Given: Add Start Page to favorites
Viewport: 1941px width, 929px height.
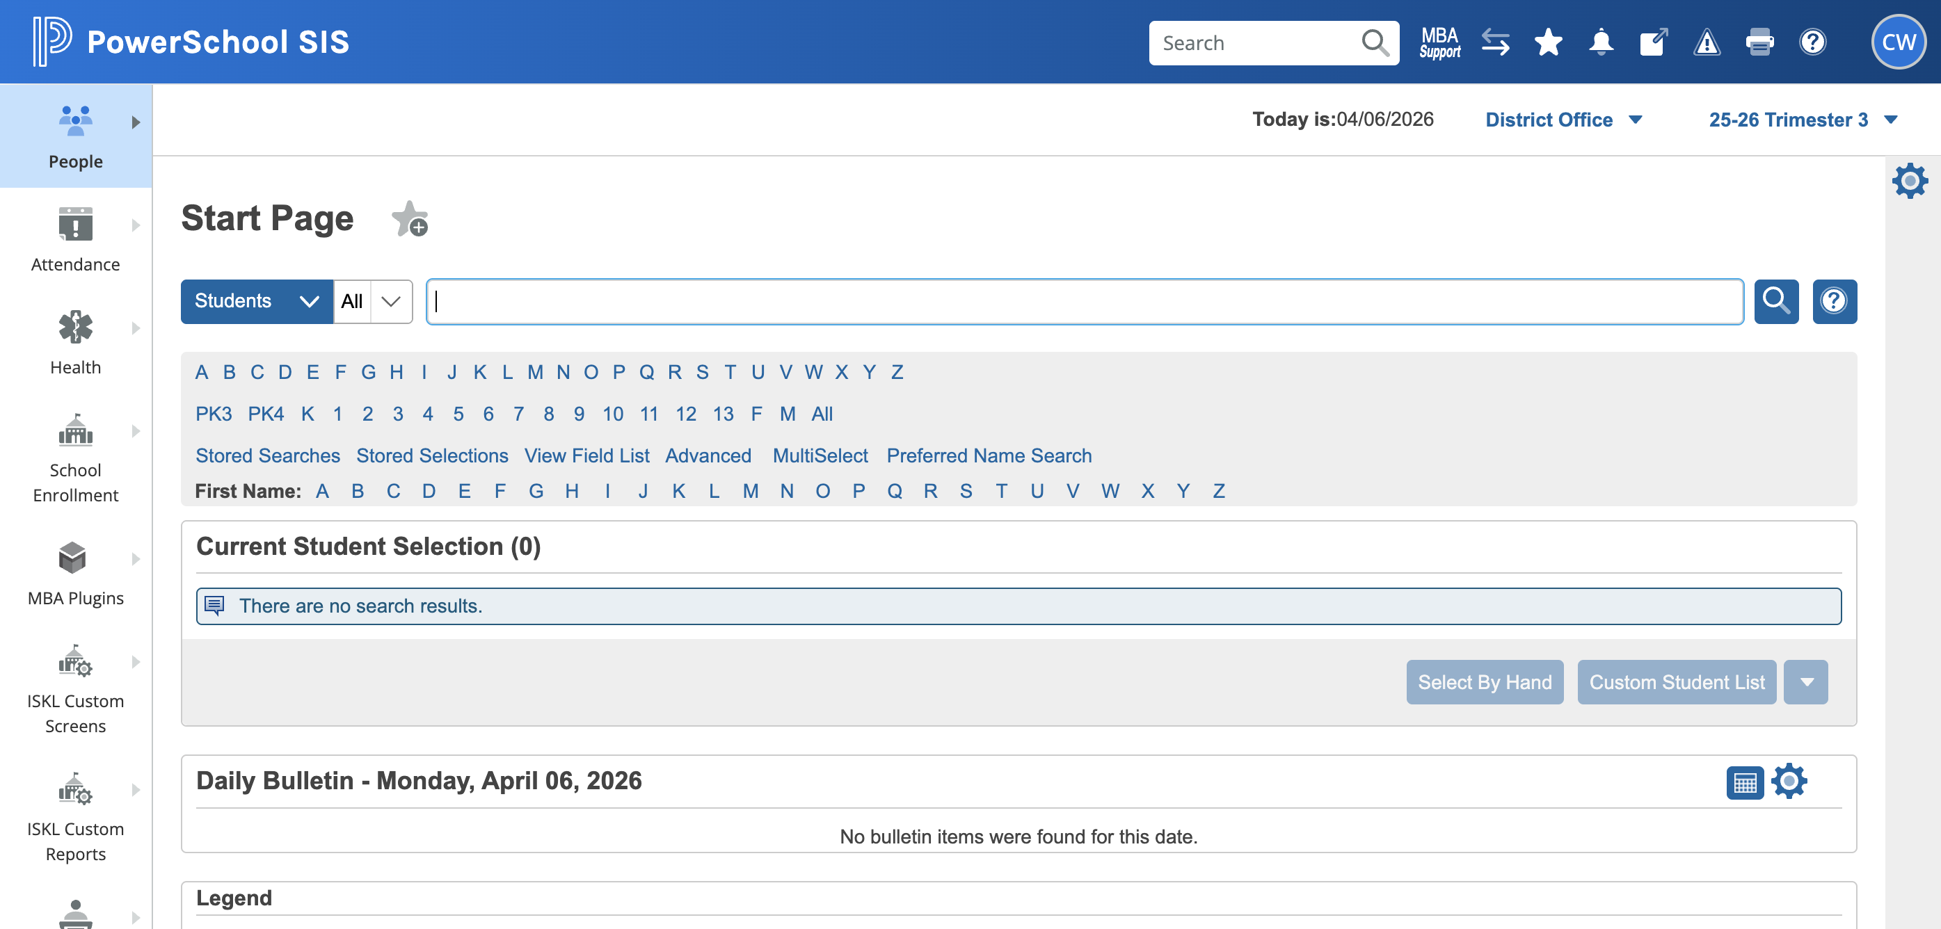Looking at the screenshot, I should (x=410, y=219).
